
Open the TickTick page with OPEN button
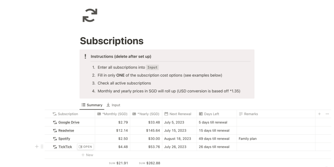coord(85,147)
